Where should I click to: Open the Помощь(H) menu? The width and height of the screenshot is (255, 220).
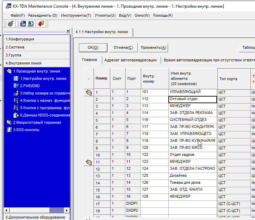click(162, 15)
